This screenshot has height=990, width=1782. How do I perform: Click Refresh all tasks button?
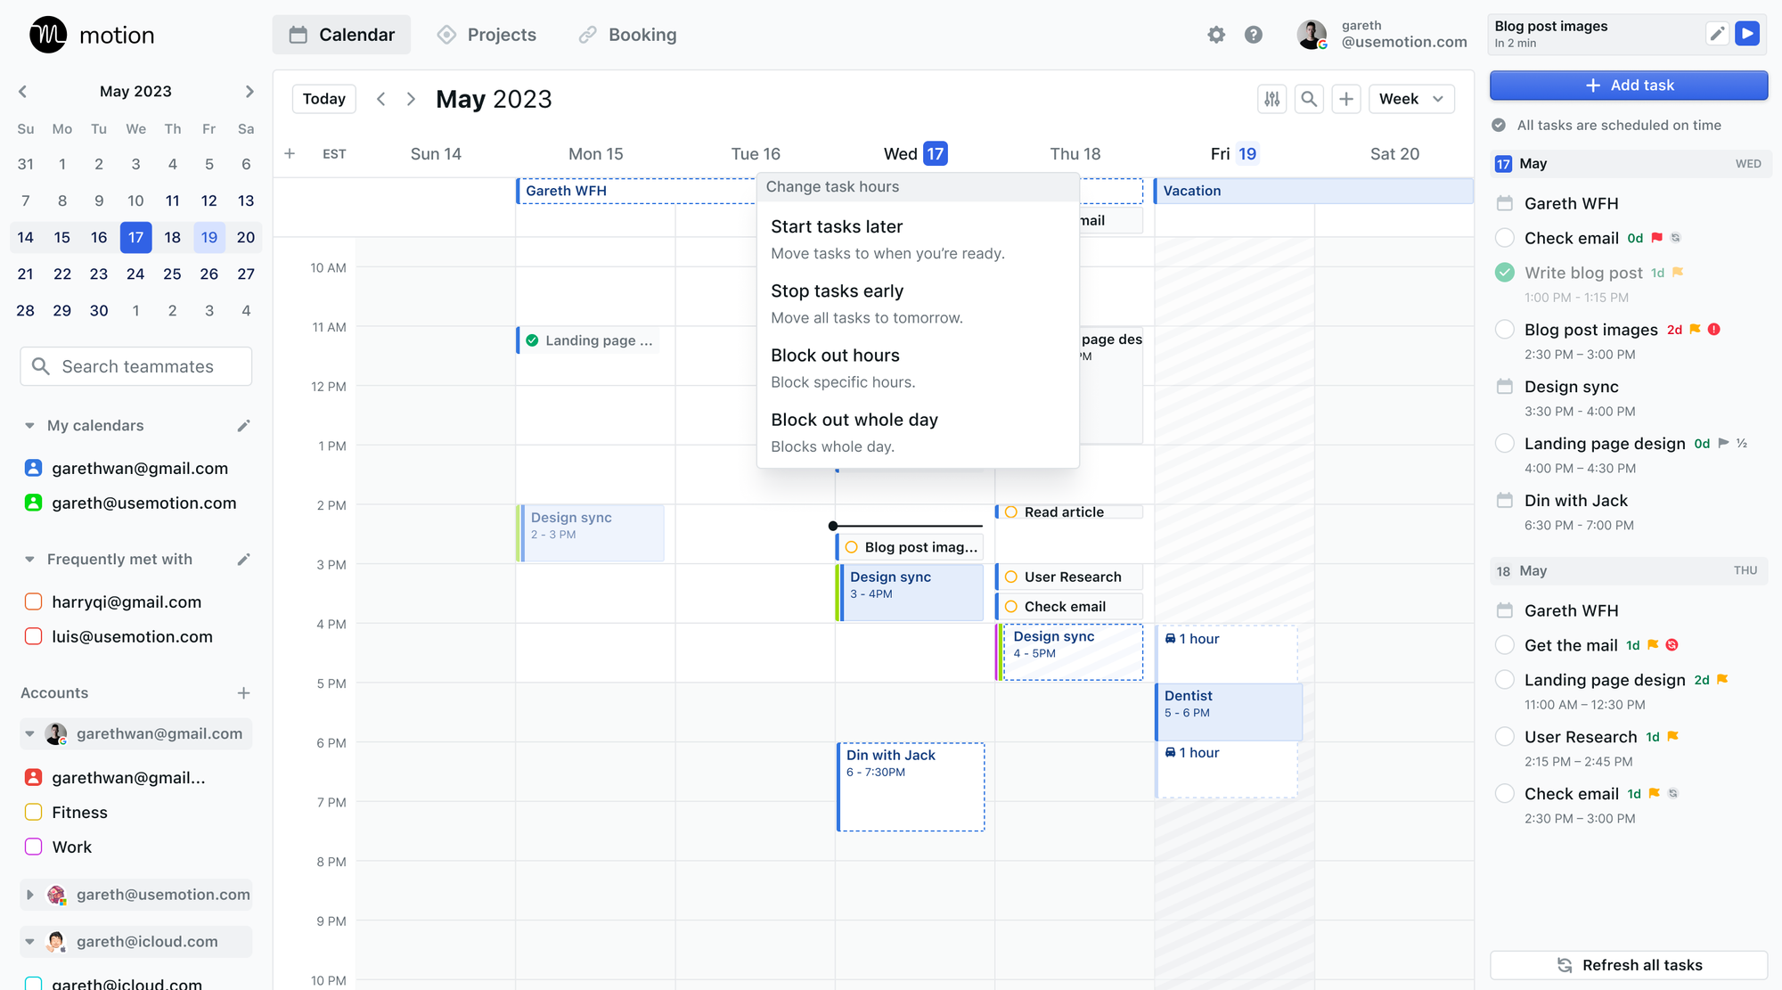(1628, 965)
